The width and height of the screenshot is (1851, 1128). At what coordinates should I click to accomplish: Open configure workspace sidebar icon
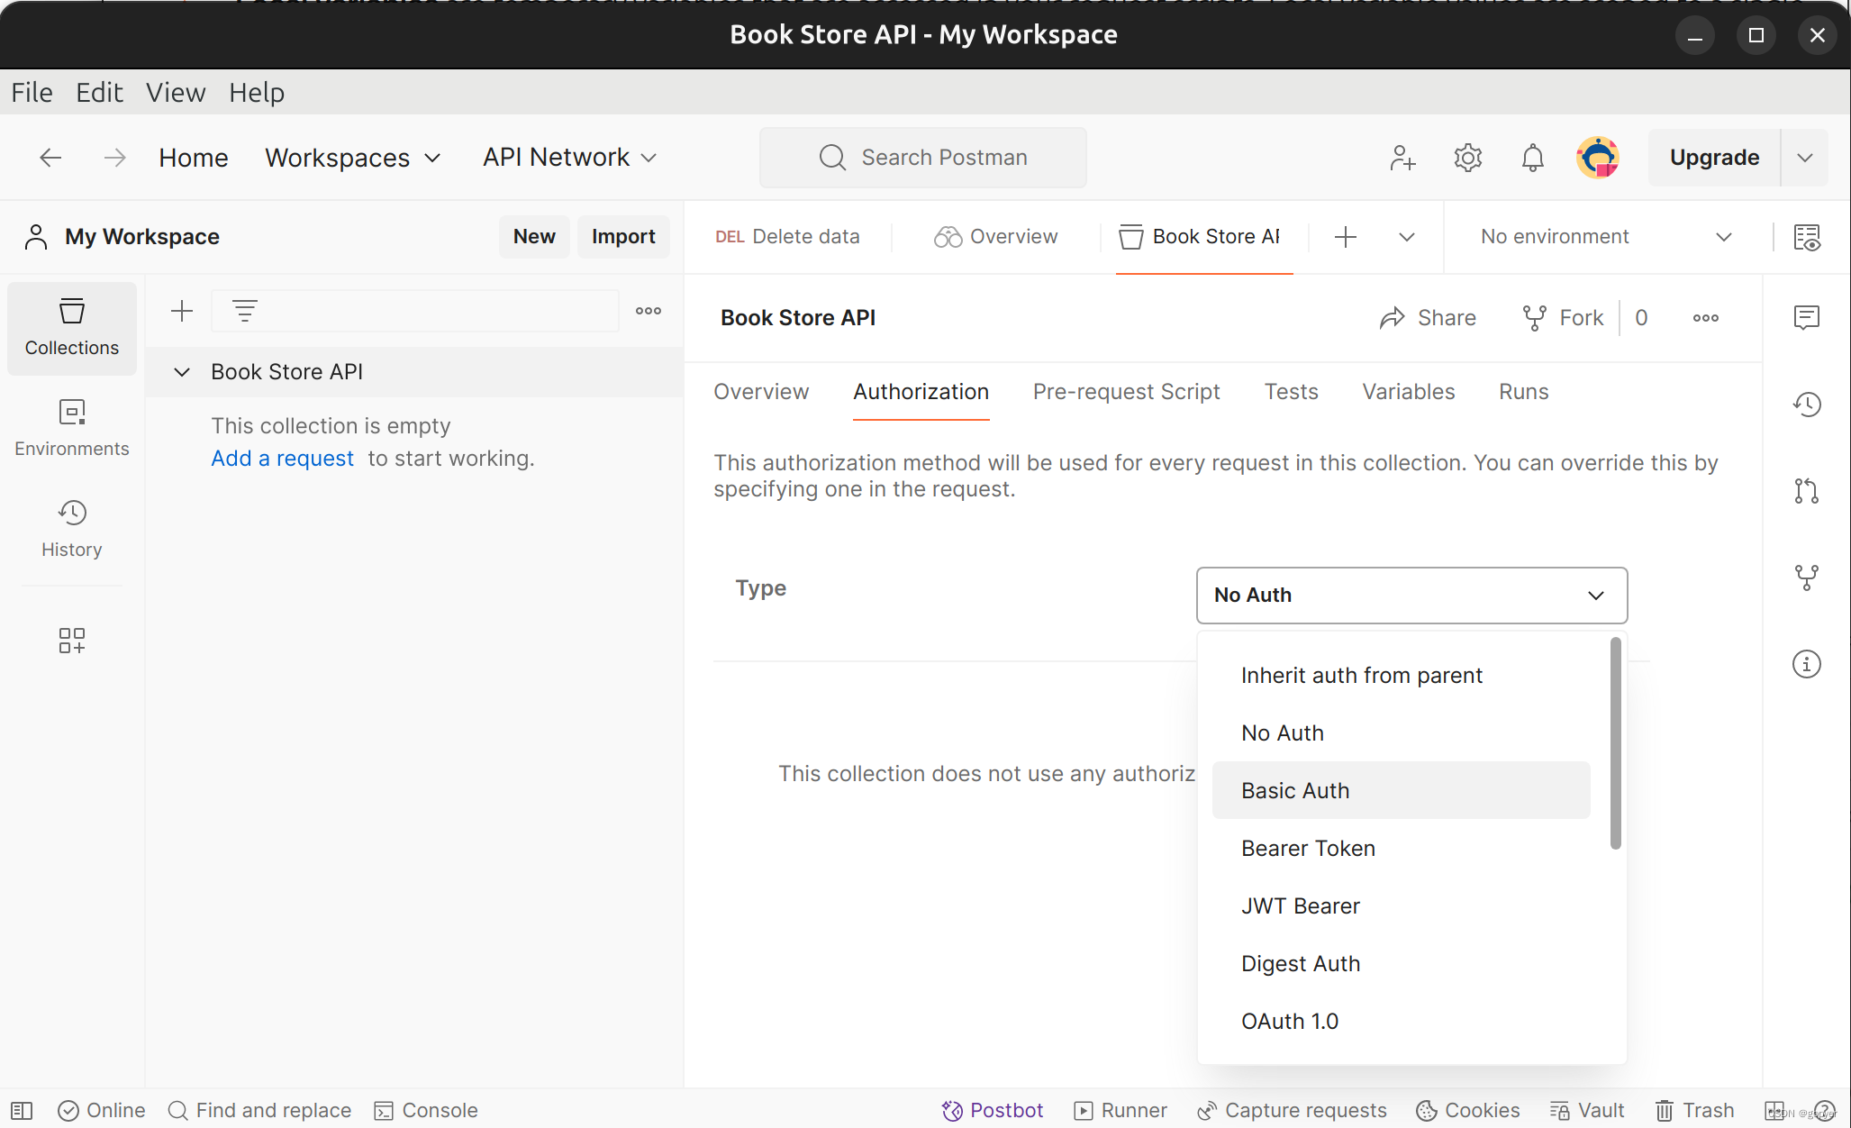click(x=72, y=641)
